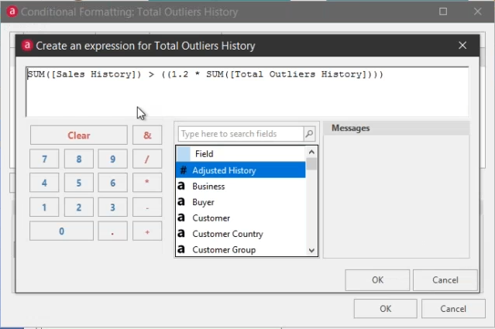This screenshot has height=329, width=495.
Task: Focus the 'Type here to search fields' box
Action: tap(241, 134)
